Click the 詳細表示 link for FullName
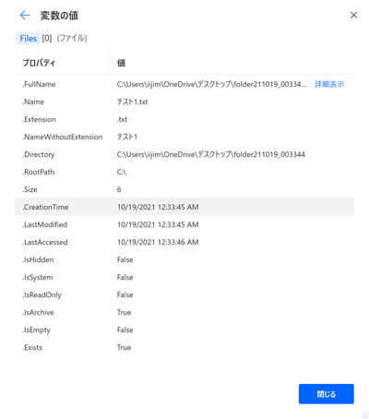The height and width of the screenshot is (419, 369). pyautogui.click(x=329, y=84)
